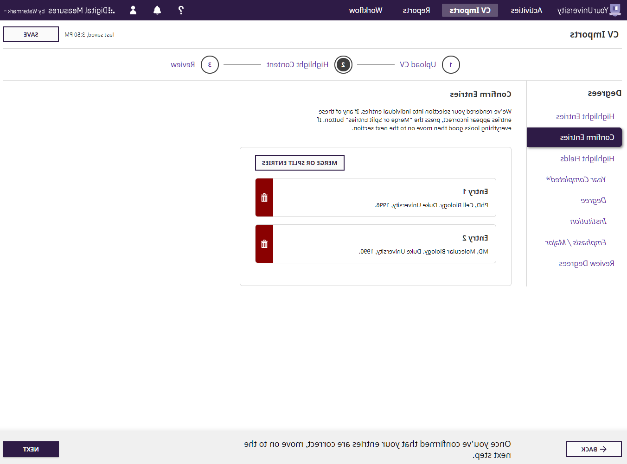Delete Entry 1 with trash icon
This screenshot has height=464, width=627.
(264, 197)
